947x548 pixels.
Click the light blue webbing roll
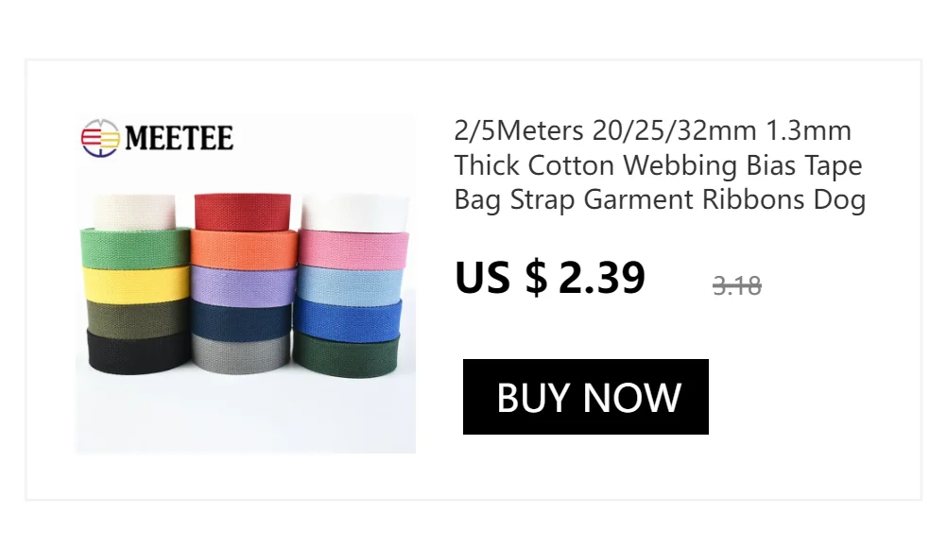pyautogui.click(x=351, y=284)
